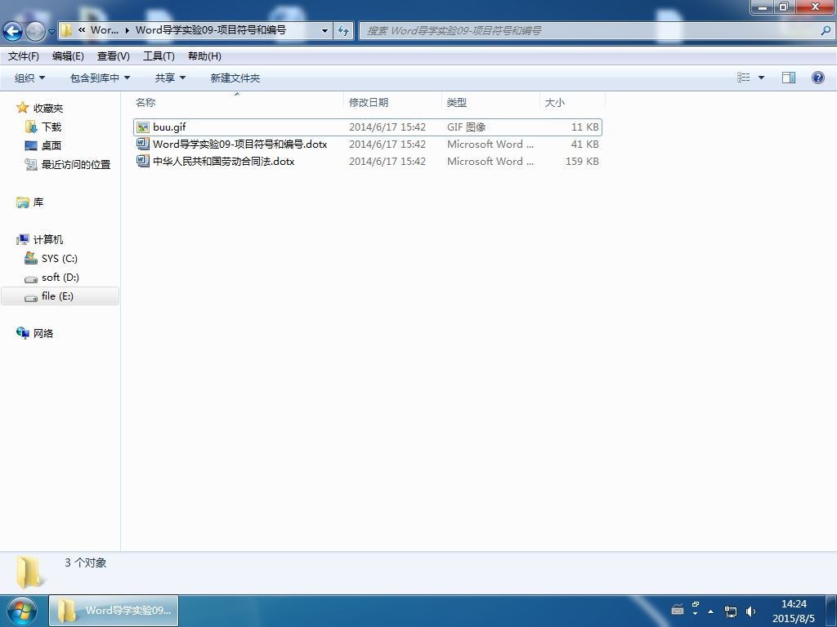Open the 文件(F) menu
This screenshot has width=837, height=627.
[24, 56]
